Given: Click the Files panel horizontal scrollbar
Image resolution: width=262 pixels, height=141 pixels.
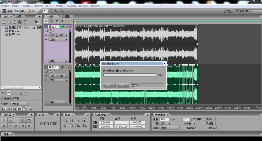Looking at the screenshot, I should point(21,87).
